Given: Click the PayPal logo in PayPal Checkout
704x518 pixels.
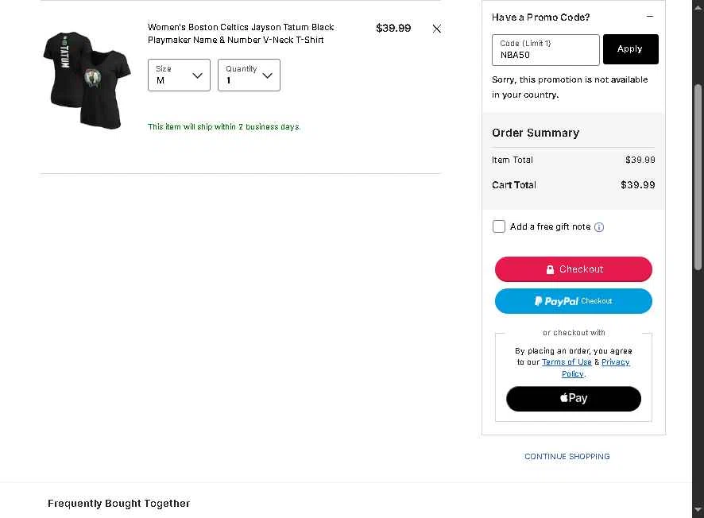Looking at the screenshot, I should click(556, 301).
